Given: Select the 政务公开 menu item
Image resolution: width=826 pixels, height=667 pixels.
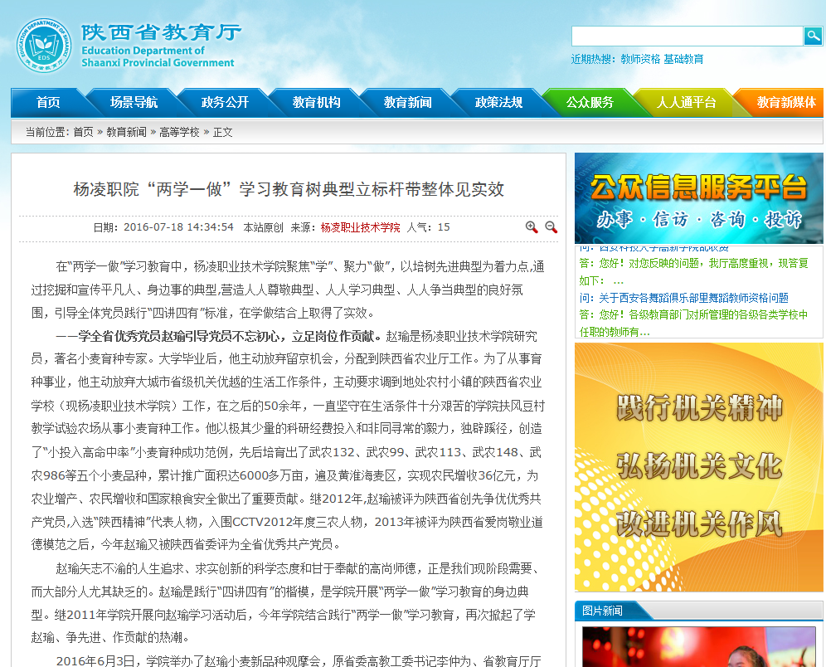Looking at the screenshot, I should click(x=225, y=103).
